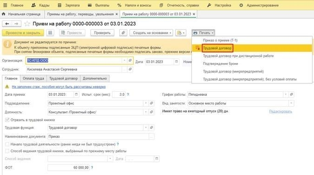Select Трудовой договор при дистанционной работе
Screen dimensions: 314x175
(x=252, y=56)
